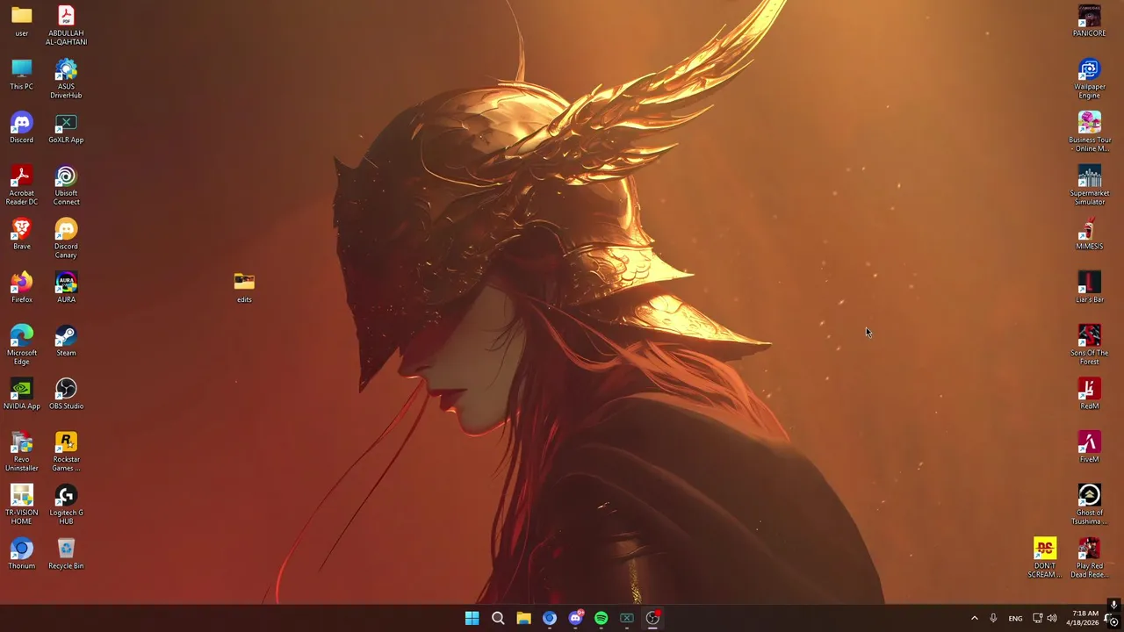This screenshot has width=1124, height=632.
Task: Open the Thorium browser shortcut
Action: tap(22, 554)
